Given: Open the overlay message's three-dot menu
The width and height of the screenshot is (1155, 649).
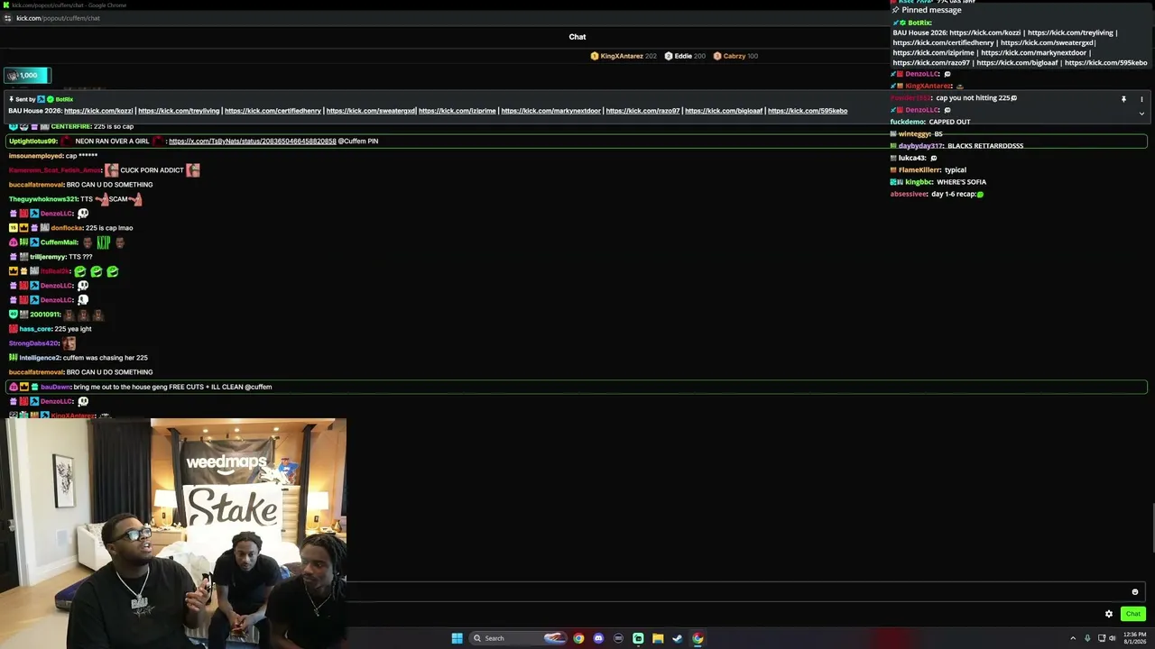Looking at the screenshot, I should pyautogui.click(x=1141, y=99).
